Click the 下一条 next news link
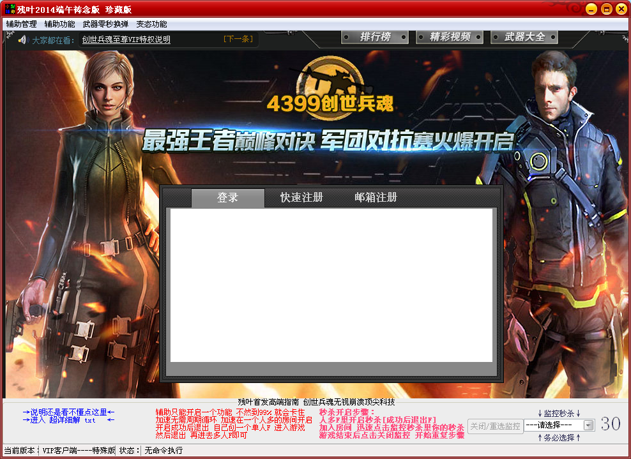The width and height of the screenshot is (631, 459). point(238,39)
